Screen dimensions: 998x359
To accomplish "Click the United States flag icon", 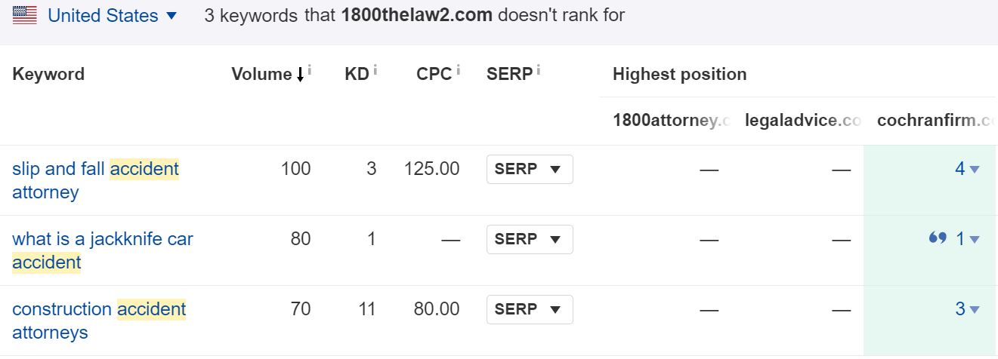I will 25,15.
